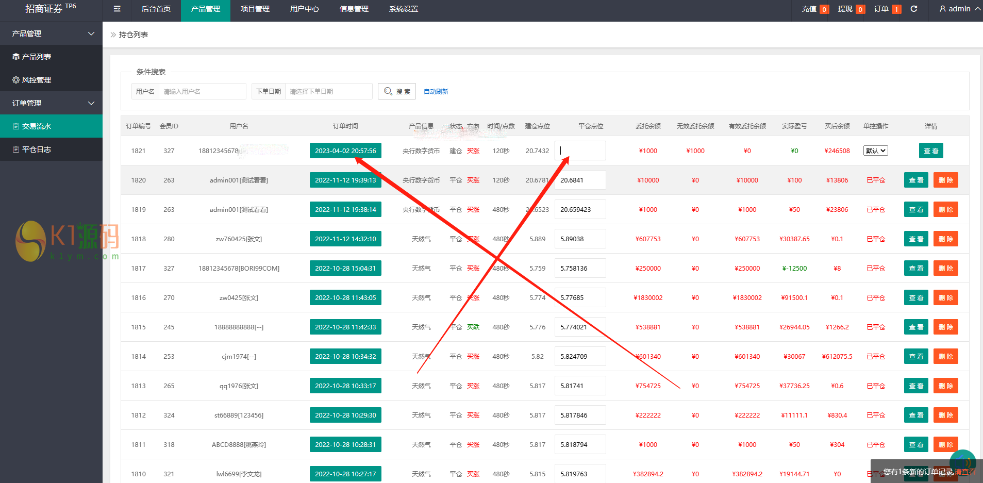Click the 搜索 search button

(x=397, y=91)
